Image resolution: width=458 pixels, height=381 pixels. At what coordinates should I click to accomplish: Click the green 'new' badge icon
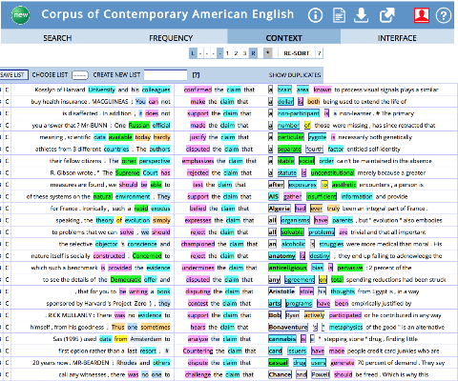21,14
